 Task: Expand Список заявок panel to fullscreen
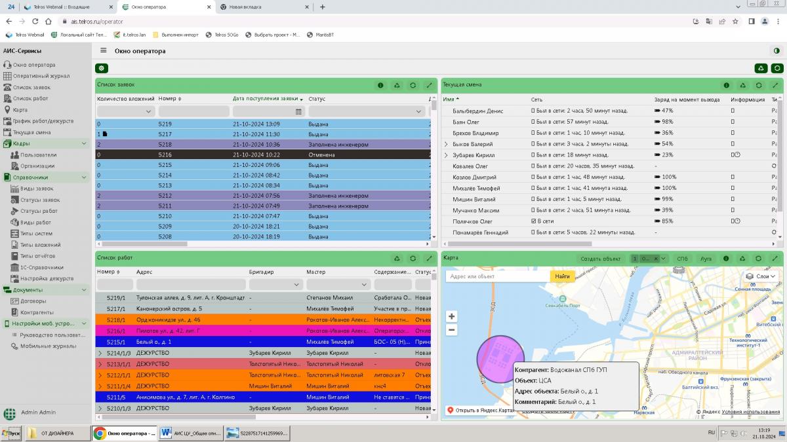429,85
